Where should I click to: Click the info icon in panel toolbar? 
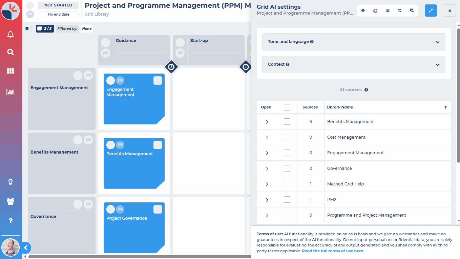(363, 11)
